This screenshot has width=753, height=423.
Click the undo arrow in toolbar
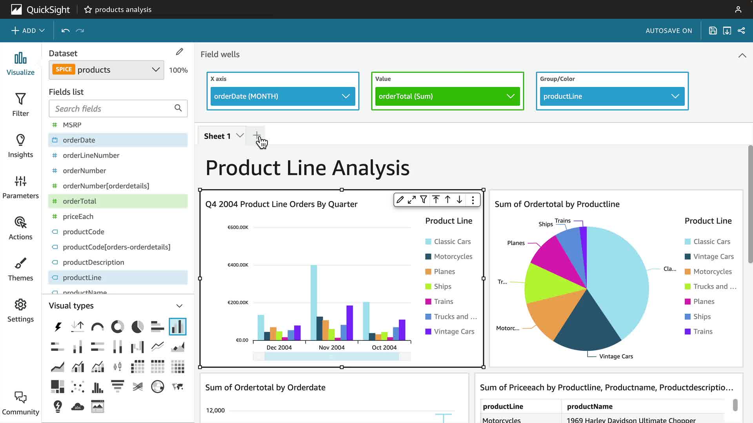click(x=65, y=31)
